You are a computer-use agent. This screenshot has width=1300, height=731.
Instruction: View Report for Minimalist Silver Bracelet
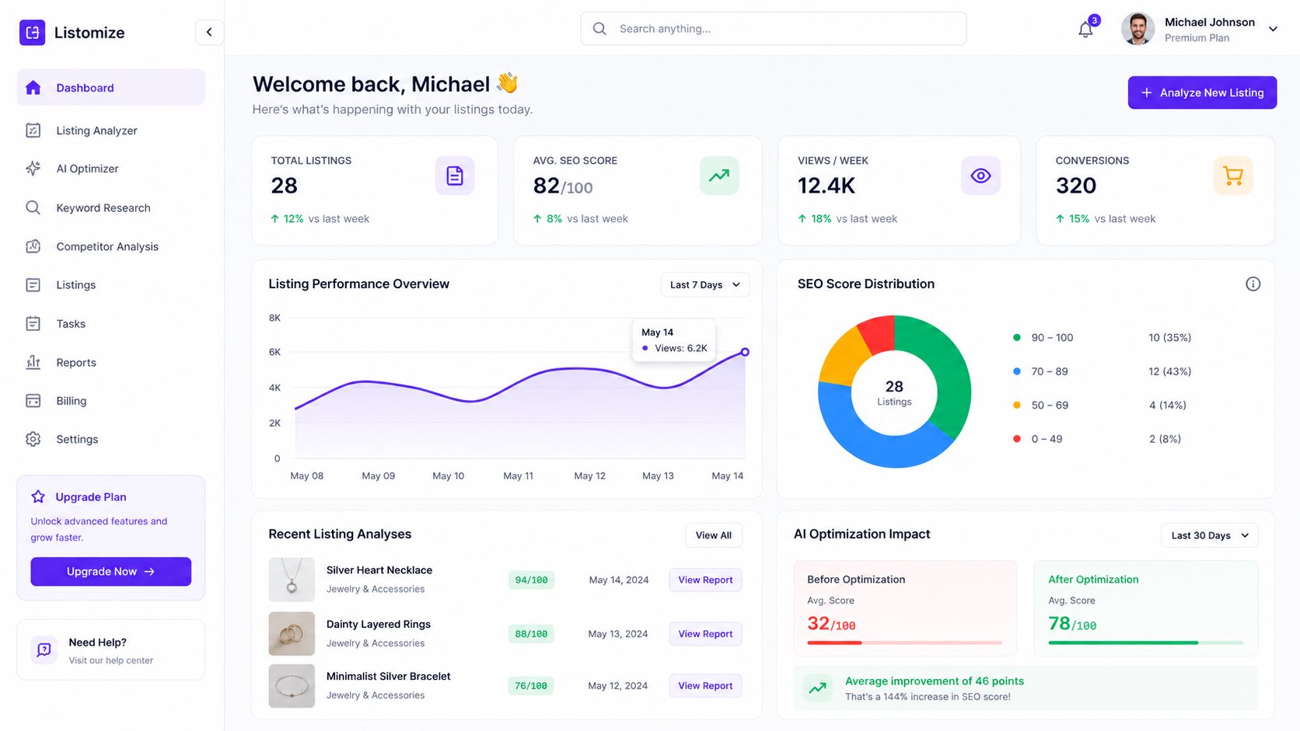click(x=705, y=685)
